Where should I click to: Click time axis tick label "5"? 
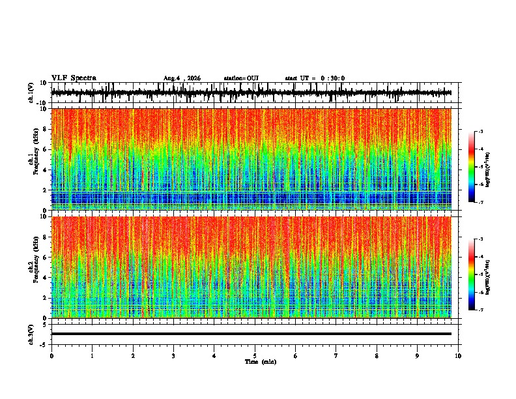pyautogui.click(x=255, y=356)
